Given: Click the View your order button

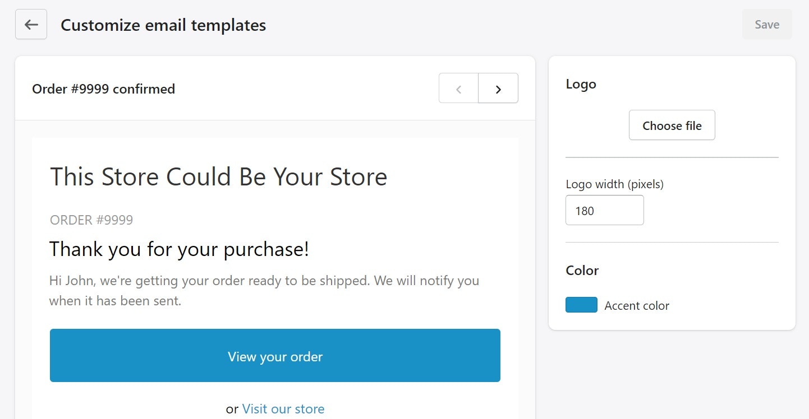Looking at the screenshot, I should pos(275,356).
